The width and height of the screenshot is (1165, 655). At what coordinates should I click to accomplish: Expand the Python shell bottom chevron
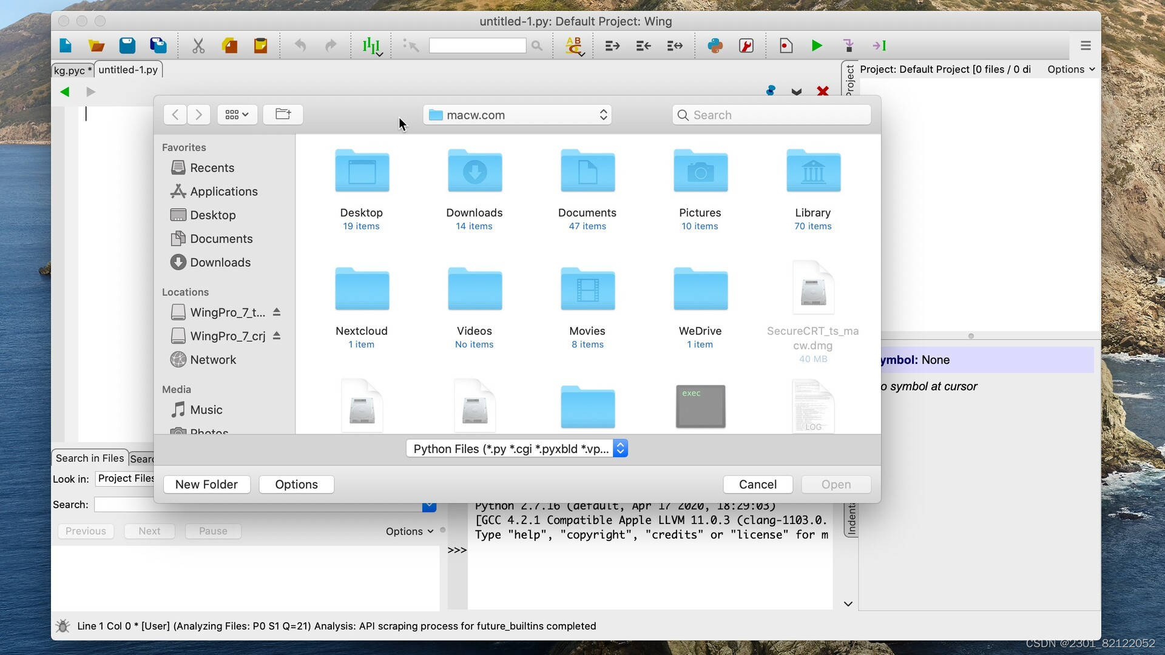[x=848, y=603]
